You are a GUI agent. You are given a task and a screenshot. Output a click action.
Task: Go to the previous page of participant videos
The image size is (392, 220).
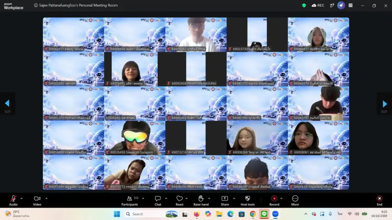(x=7, y=103)
